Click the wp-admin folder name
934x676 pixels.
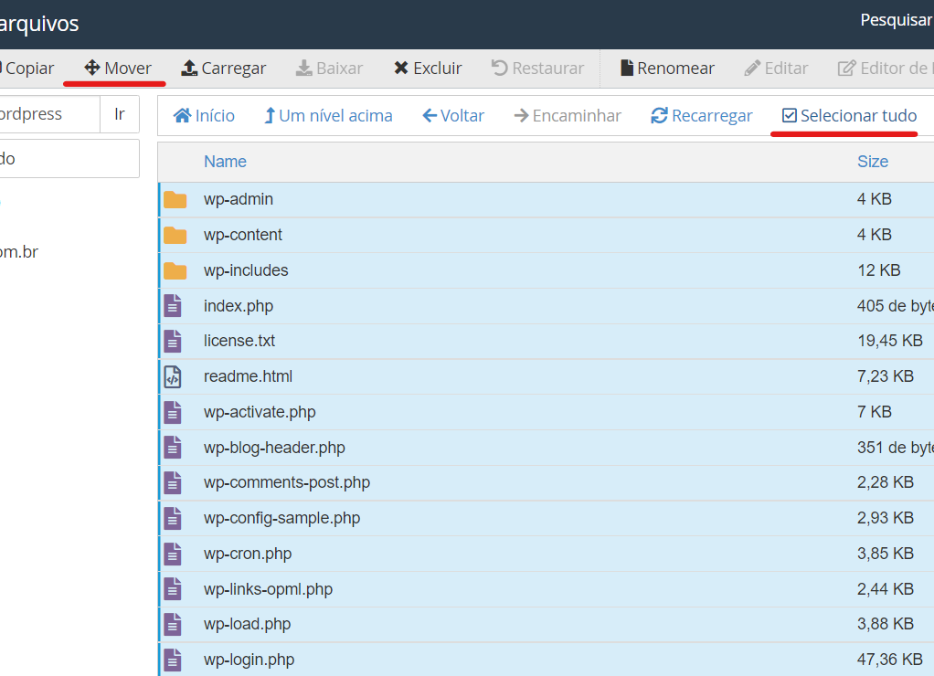[239, 199]
